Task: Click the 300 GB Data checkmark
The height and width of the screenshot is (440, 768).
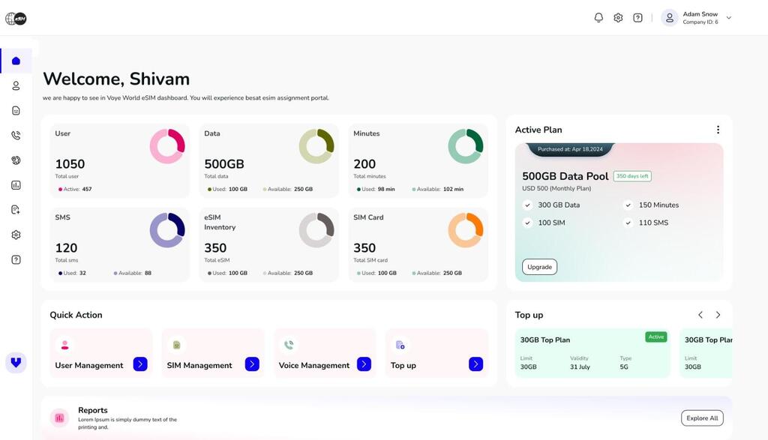Action: [527, 205]
